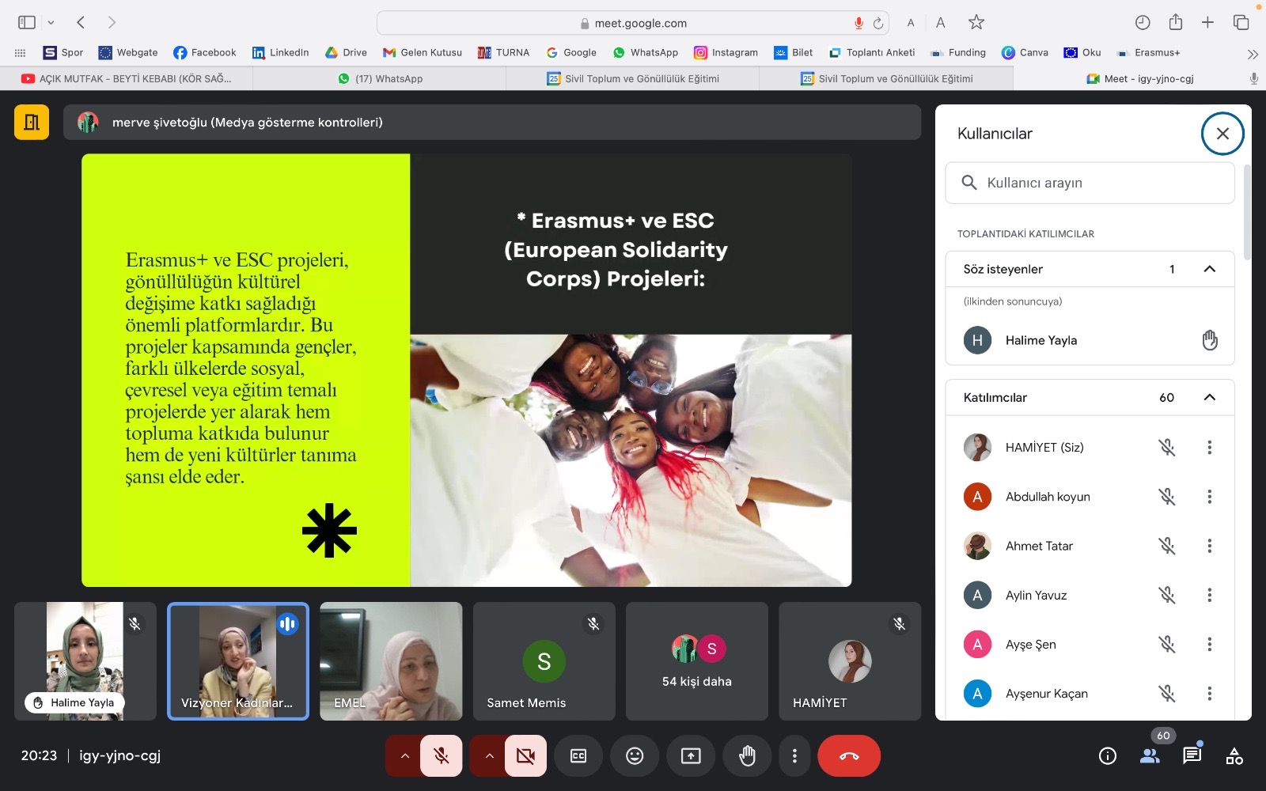Screen dimensions: 1266x791
Task: Click the more options three-dot button
Action: coord(794,756)
